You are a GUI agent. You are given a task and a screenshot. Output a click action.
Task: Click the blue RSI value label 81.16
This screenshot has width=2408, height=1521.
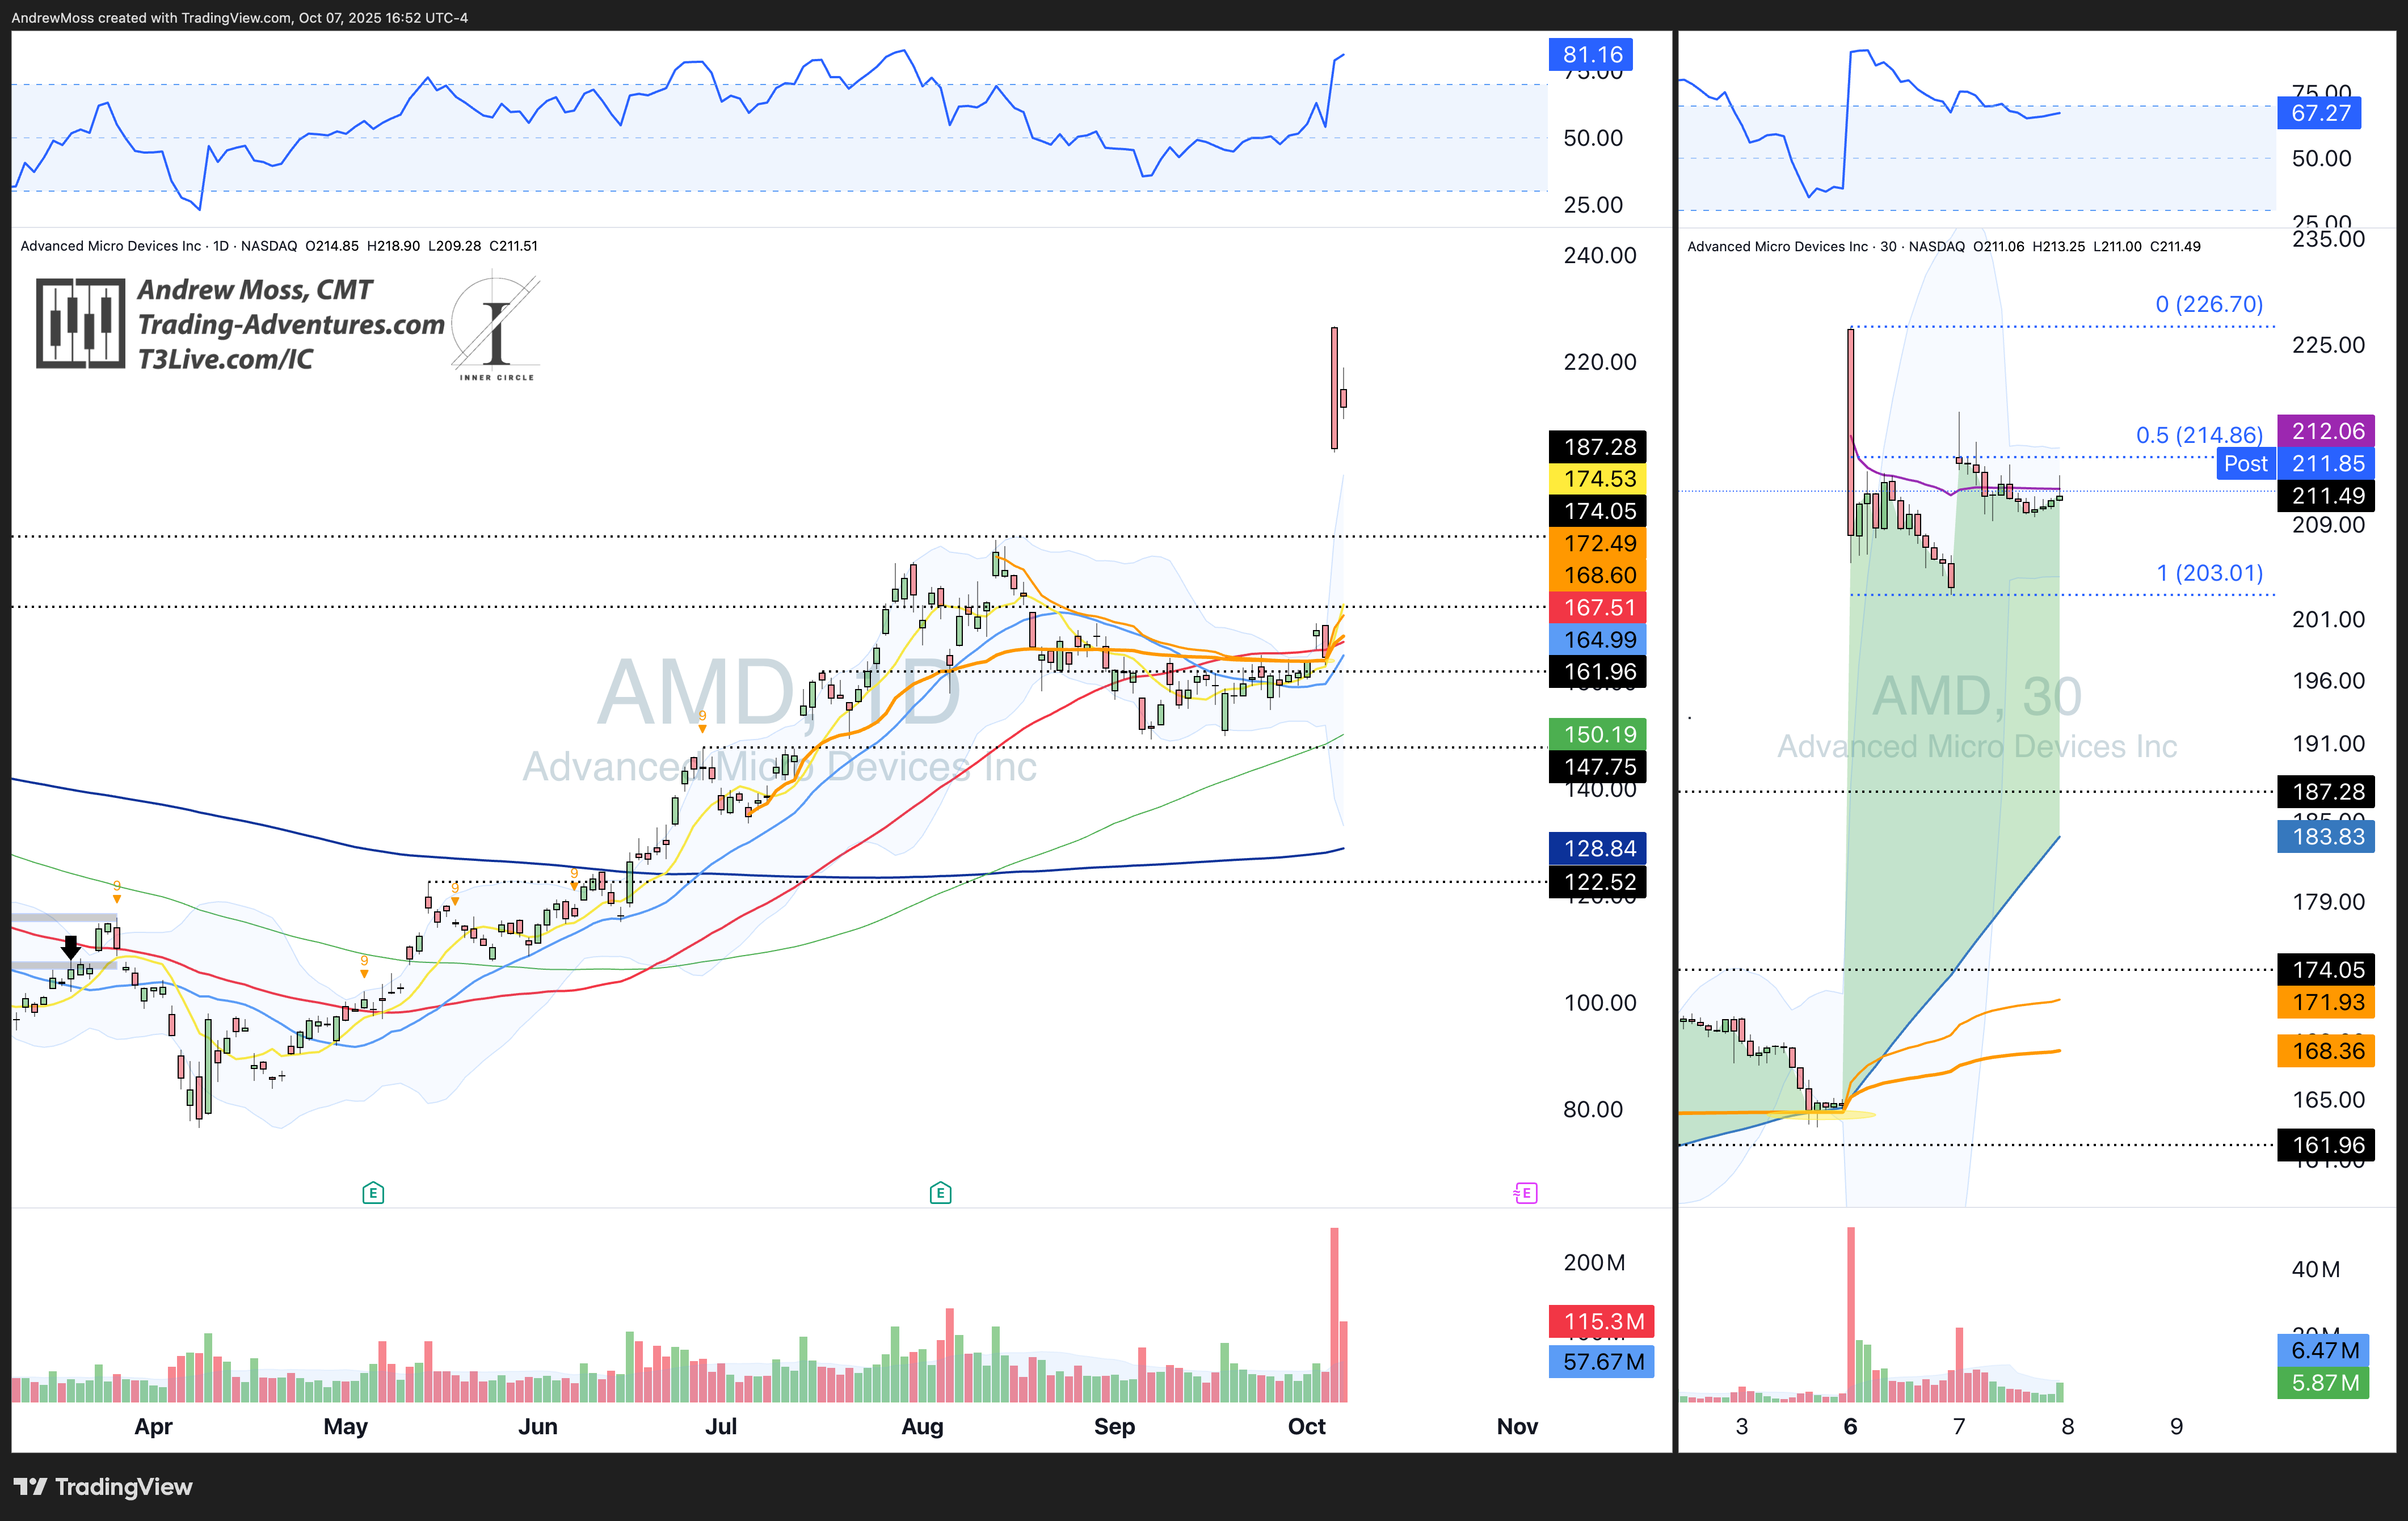[x=1592, y=55]
